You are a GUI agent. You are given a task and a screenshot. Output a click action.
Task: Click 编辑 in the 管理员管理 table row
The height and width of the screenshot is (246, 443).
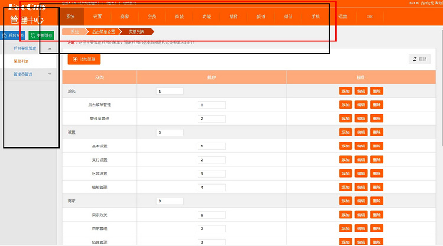(x=361, y=119)
